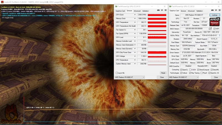The height and width of the screenshot is (125, 222).
Task: Click Close button in Sensors window
Action: 162,77
